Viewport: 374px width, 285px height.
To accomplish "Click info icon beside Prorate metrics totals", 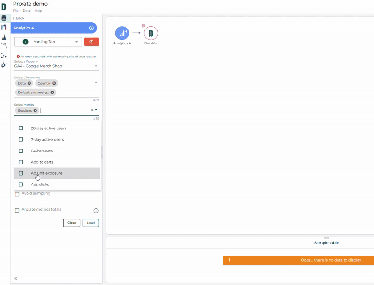I will tap(96, 211).
